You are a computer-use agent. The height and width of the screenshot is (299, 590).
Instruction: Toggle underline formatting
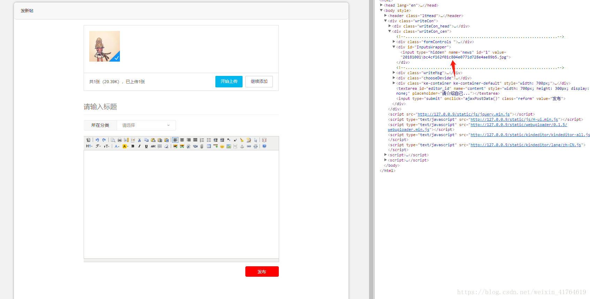[x=146, y=146]
